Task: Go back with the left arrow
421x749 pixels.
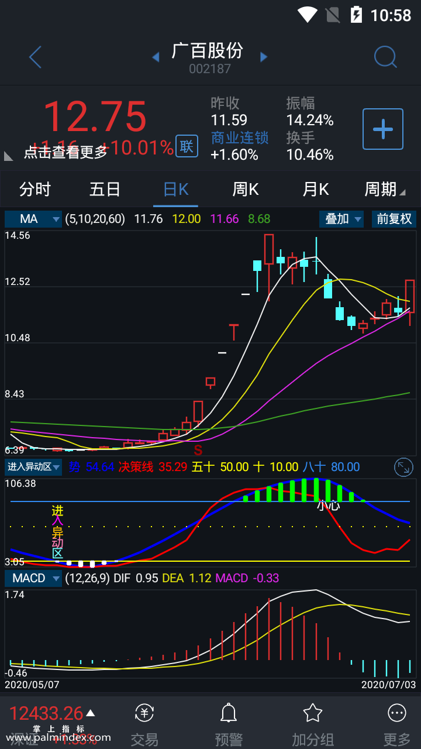Action: (x=35, y=57)
